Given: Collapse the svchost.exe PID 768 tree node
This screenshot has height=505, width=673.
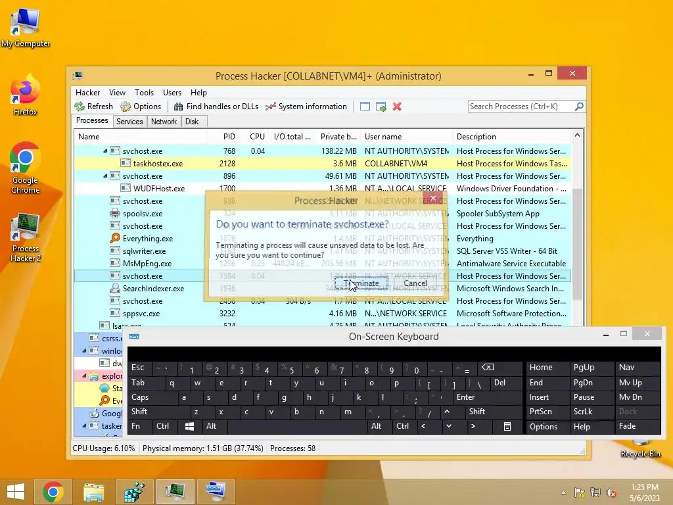Looking at the screenshot, I should (x=105, y=151).
